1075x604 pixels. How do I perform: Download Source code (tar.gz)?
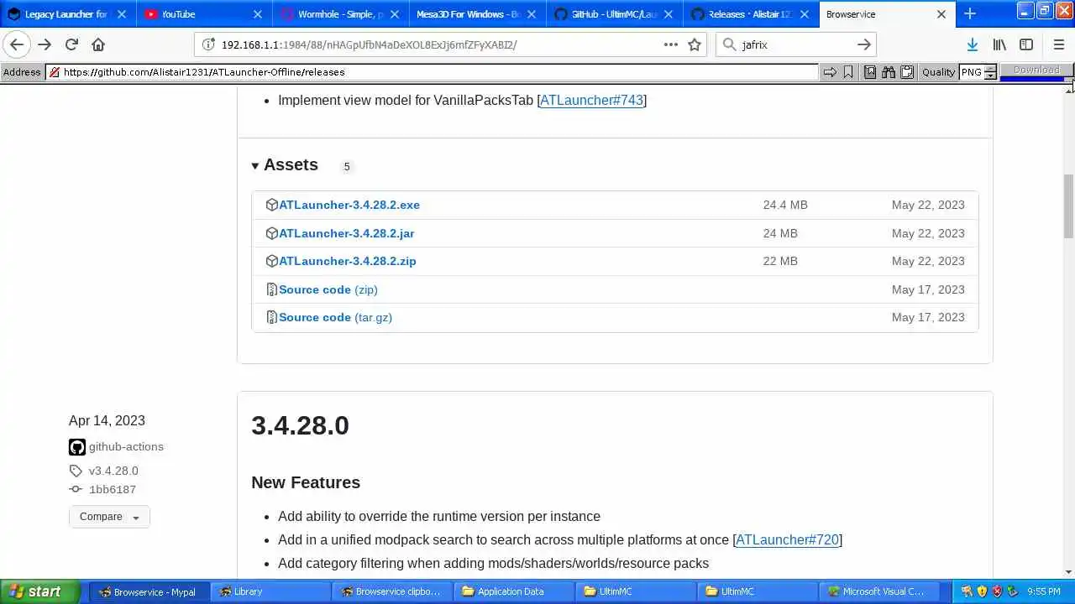tap(335, 317)
